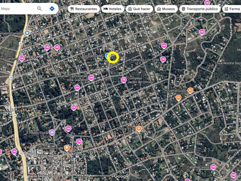Filter map by Restaurantes
Screen dimensions: 241x181
tap(83, 9)
